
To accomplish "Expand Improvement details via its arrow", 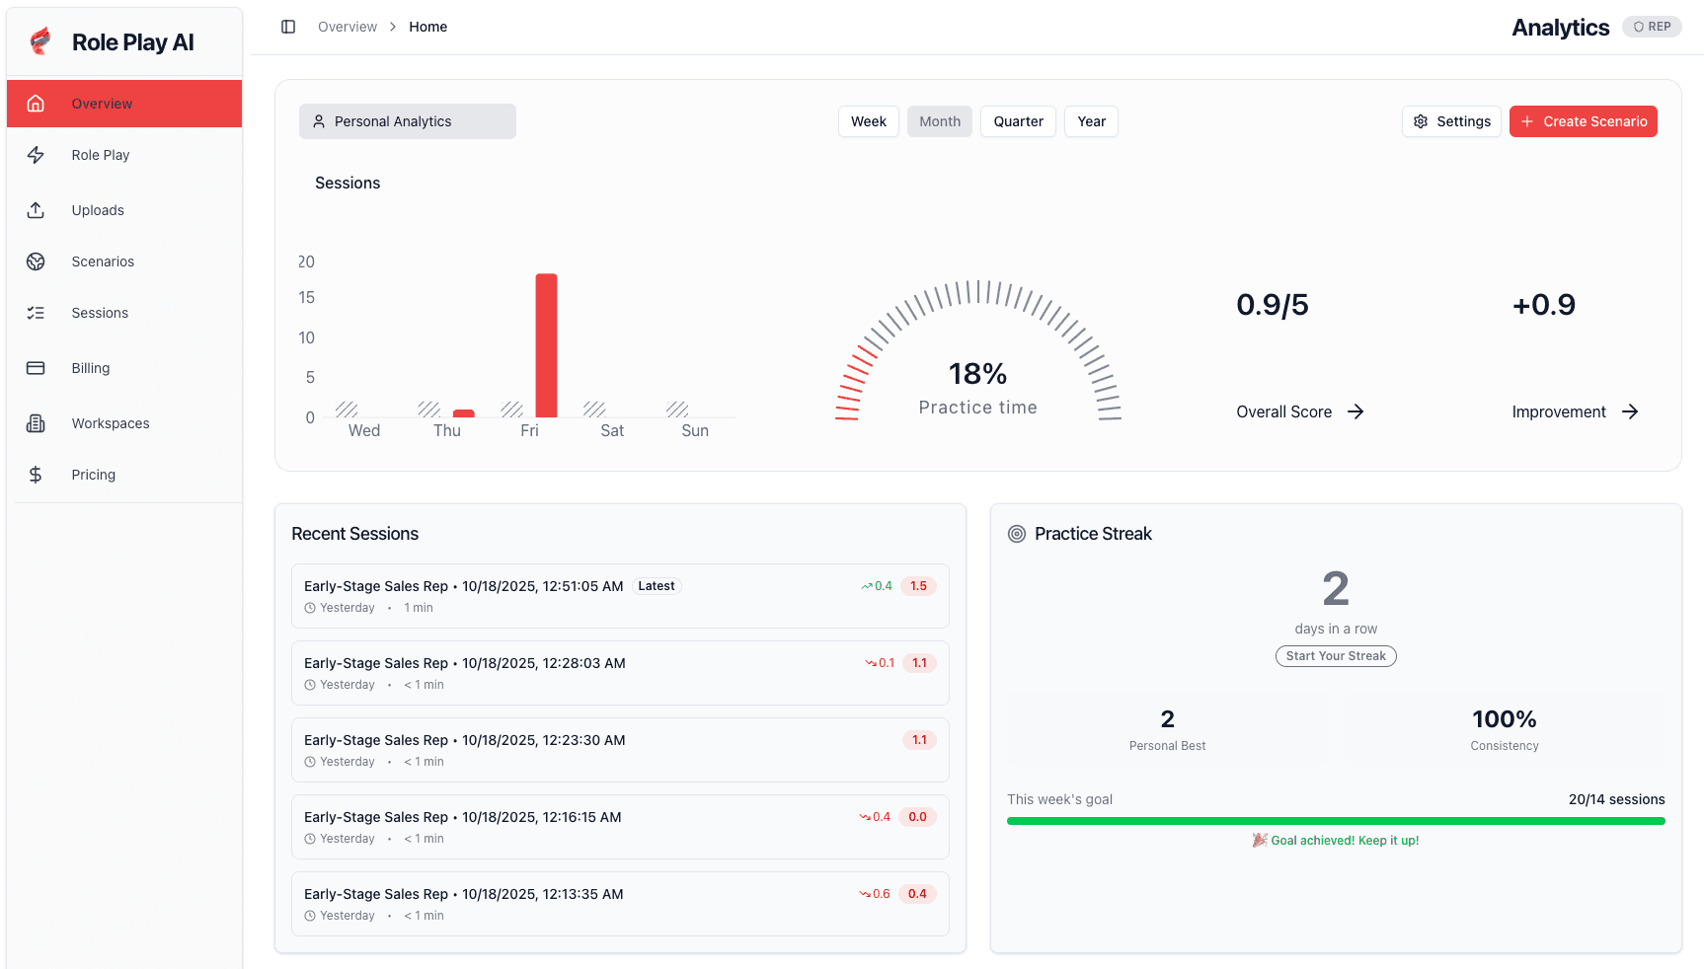I will [1631, 411].
